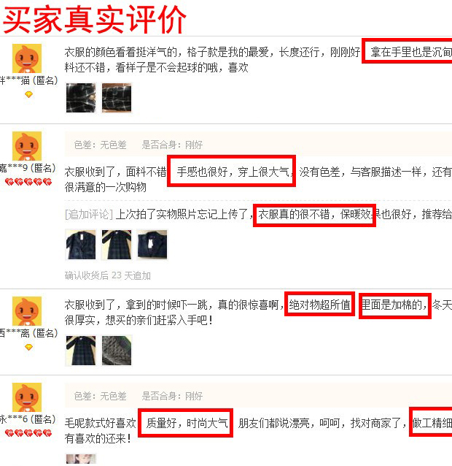452x466 pixels.
Task: Open first coat photo in second review
Action: tap(81, 245)
